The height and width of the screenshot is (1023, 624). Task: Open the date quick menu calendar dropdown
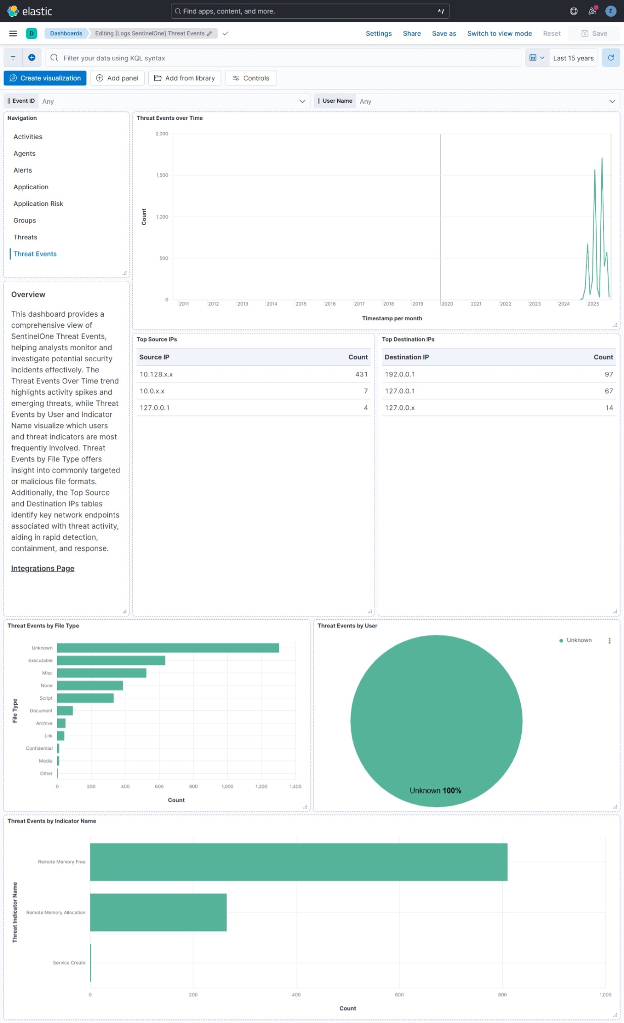tap(537, 58)
